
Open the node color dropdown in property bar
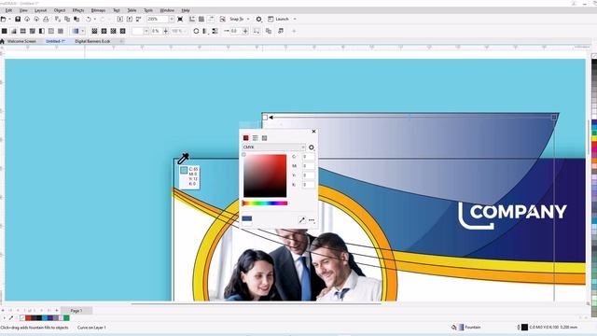(146, 31)
